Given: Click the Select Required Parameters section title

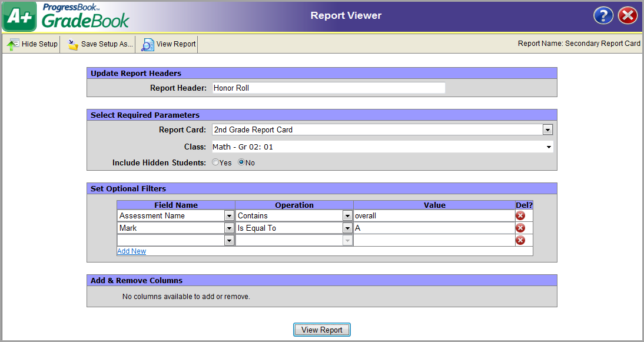Looking at the screenshot, I should [145, 115].
